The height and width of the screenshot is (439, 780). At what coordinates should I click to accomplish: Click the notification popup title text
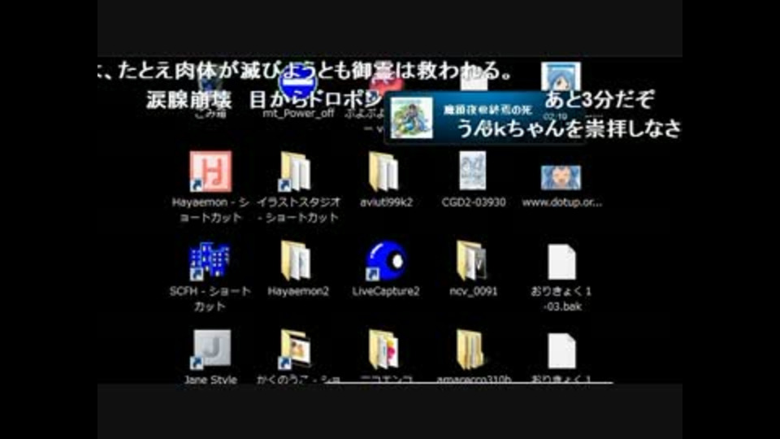tap(487, 110)
